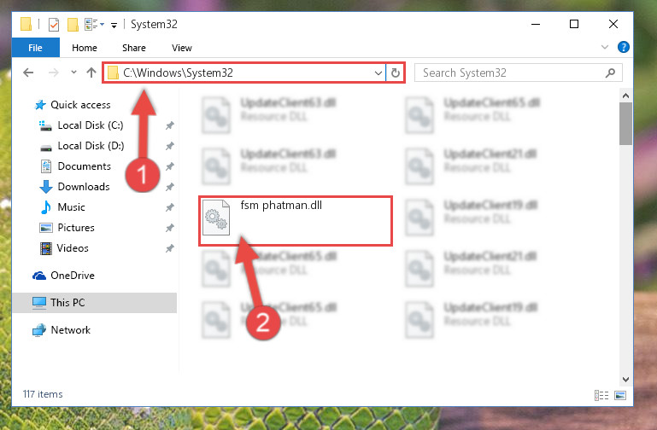The height and width of the screenshot is (430, 657).
Task: Expand the ribbon chevron
Action: coord(605,47)
